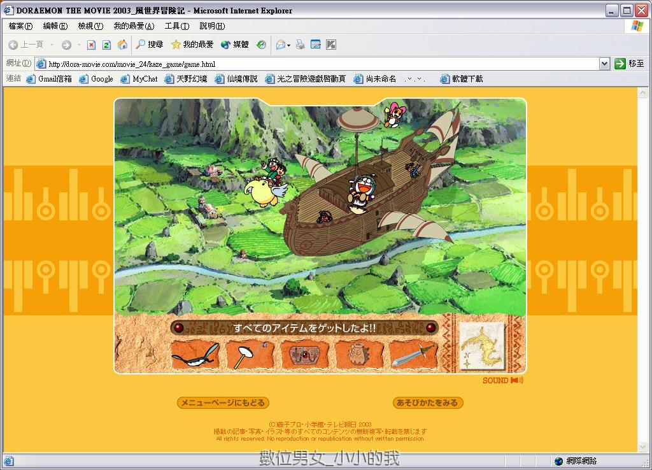
Task: Click the すべてのアイテムをゲットしたよ!! message text
Action: [305, 328]
